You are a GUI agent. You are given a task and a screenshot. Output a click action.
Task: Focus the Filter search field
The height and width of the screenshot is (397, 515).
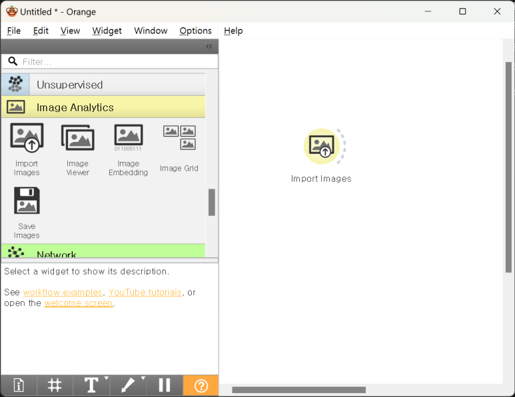(x=110, y=62)
